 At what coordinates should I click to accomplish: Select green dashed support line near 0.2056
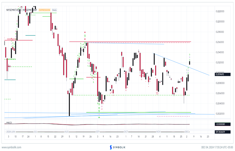click(128, 95)
